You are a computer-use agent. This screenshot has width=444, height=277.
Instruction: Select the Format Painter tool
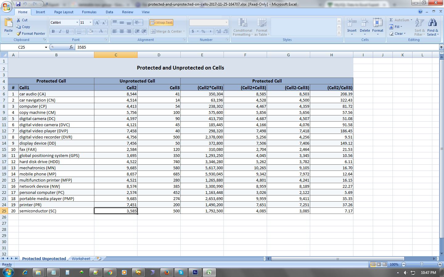[x=31, y=34]
